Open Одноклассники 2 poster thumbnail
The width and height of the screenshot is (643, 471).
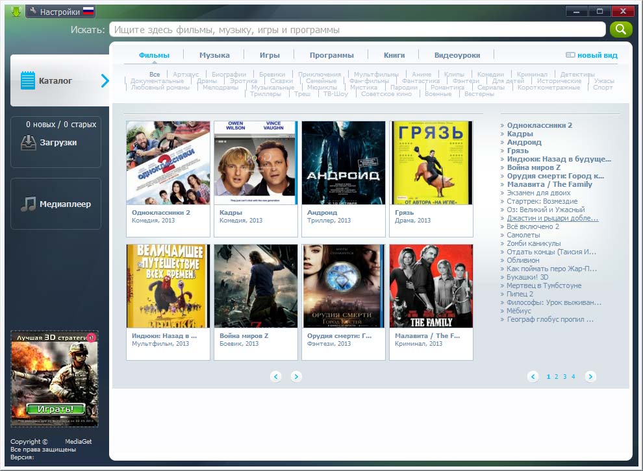point(168,163)
